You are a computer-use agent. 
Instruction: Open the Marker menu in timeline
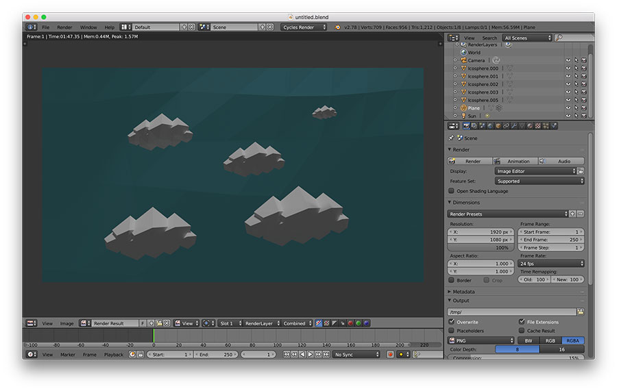(x=68, y=354)
